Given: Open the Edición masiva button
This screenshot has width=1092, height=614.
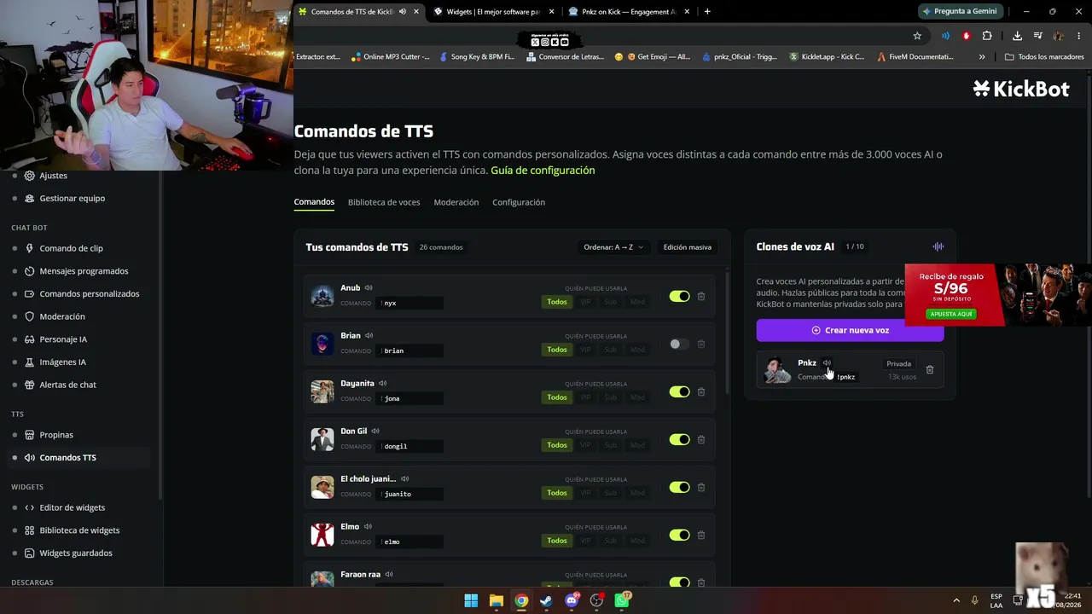Looking at the screenshot, I should [x=688, y=247].
